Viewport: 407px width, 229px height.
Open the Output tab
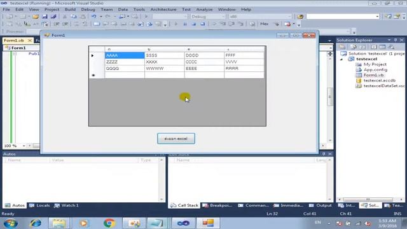321,205
